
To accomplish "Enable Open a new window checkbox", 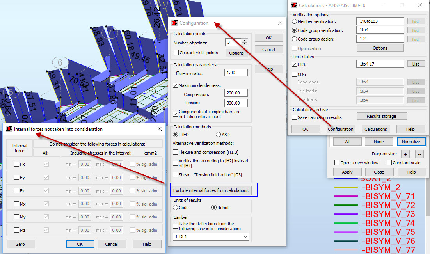I will tap(337, 163).
